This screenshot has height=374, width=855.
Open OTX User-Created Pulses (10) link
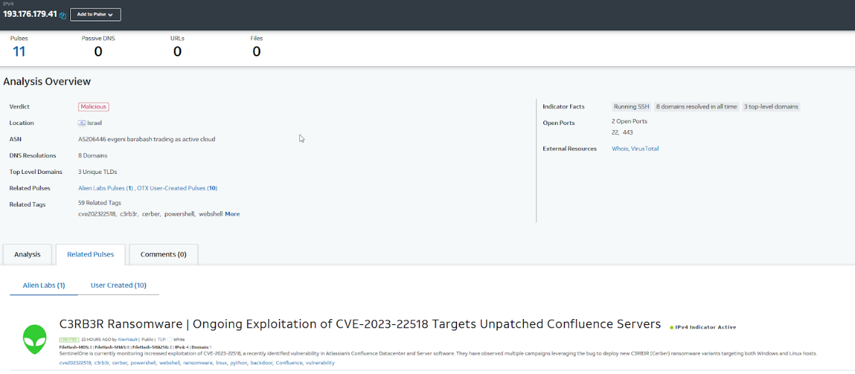pos(177,188)
